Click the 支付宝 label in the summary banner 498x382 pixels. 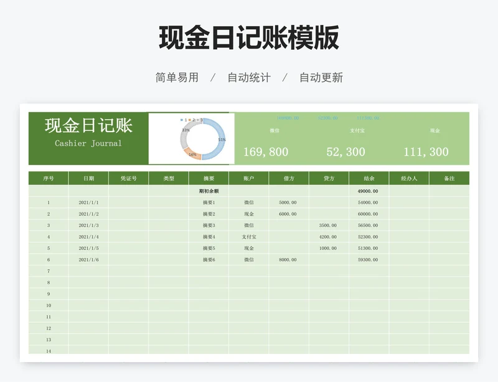357,130
